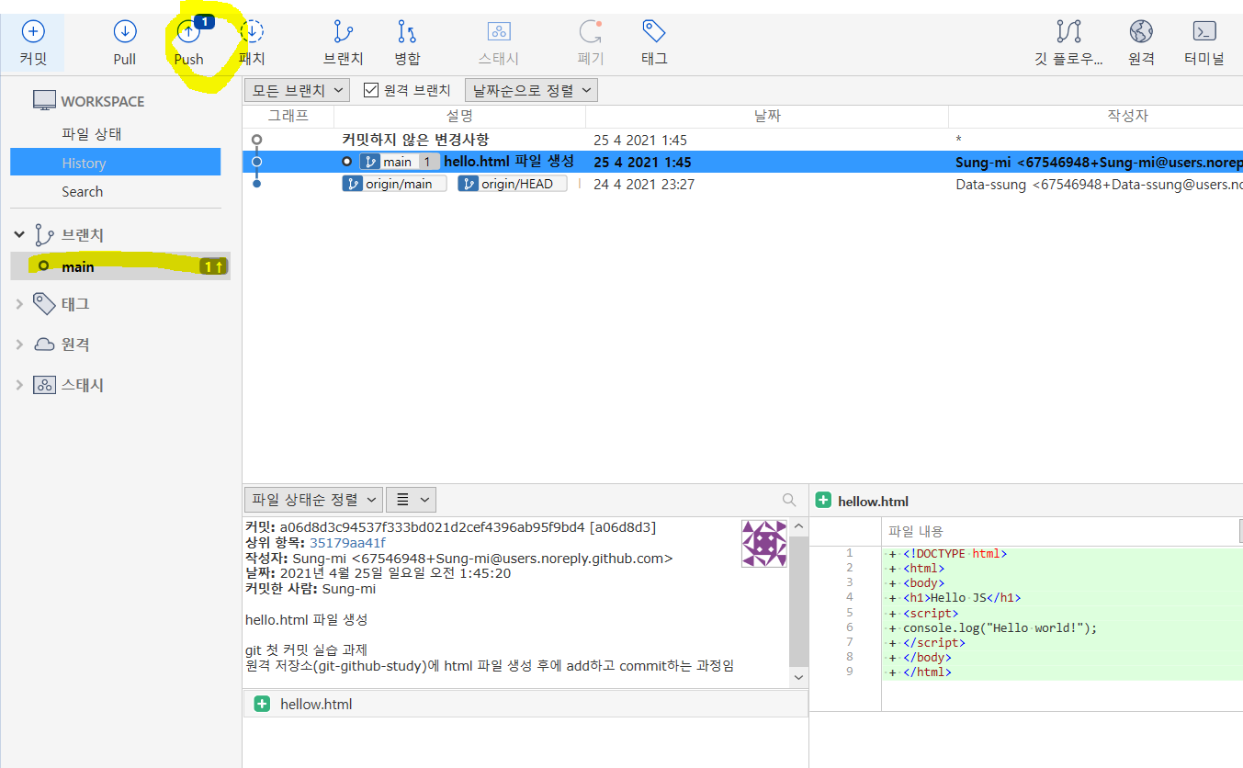This screenshot has height=768, width=1243.
Task: Select the main branch in sidebar
Action: [121, 266]
